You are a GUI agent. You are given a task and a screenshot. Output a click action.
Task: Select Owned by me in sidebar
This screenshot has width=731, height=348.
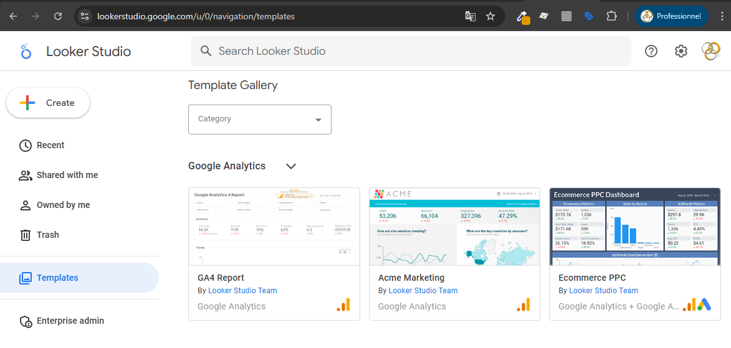point(63,205)
